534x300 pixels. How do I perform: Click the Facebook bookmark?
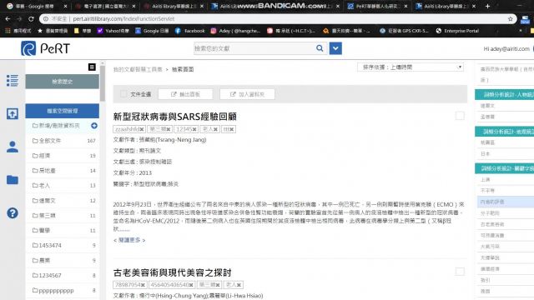[189, 31]
